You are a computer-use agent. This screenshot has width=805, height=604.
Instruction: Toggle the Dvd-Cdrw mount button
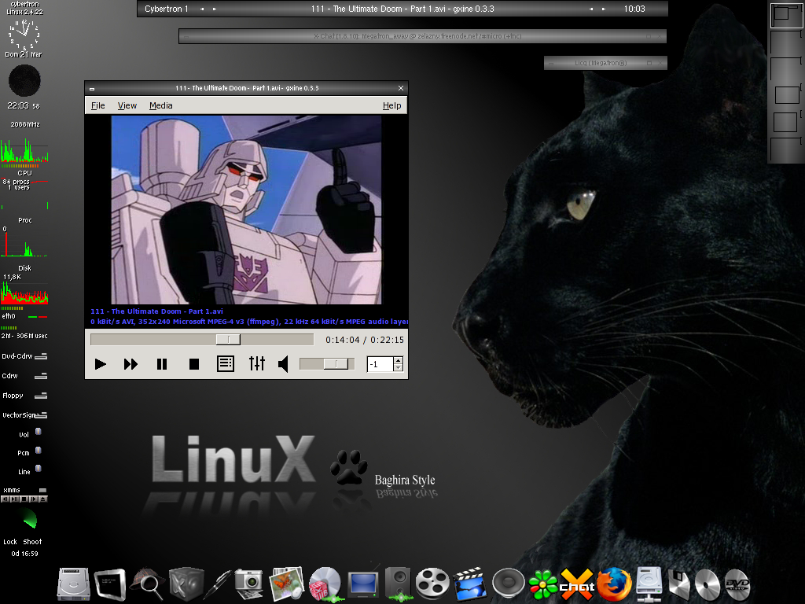(41, 356)
